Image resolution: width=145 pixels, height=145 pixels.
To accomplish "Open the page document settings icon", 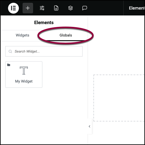I will (56, 8).
